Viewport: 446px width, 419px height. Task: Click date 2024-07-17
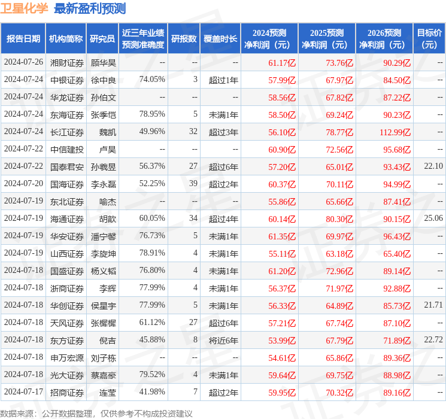point(23,391)
